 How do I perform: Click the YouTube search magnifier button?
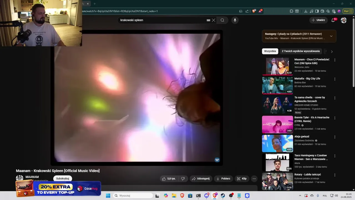pyautogui.click(x=222, y=20)
